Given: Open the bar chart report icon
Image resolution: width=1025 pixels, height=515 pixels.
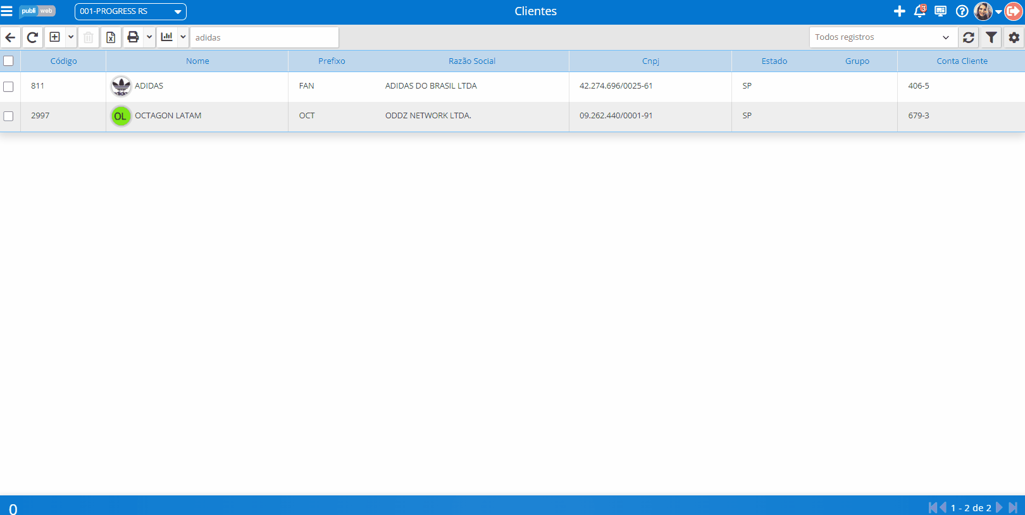Looking at the screenshot, I should coord(167,37).
